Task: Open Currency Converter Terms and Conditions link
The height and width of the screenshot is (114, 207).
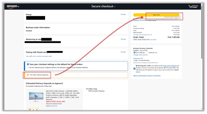Action: click(170, 66)
